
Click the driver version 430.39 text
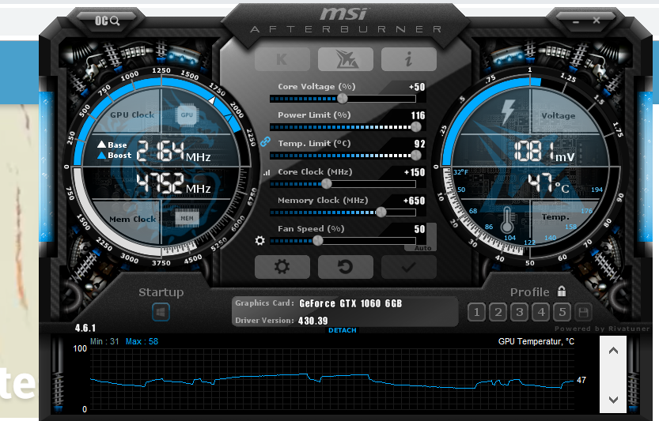click(312, 321)
